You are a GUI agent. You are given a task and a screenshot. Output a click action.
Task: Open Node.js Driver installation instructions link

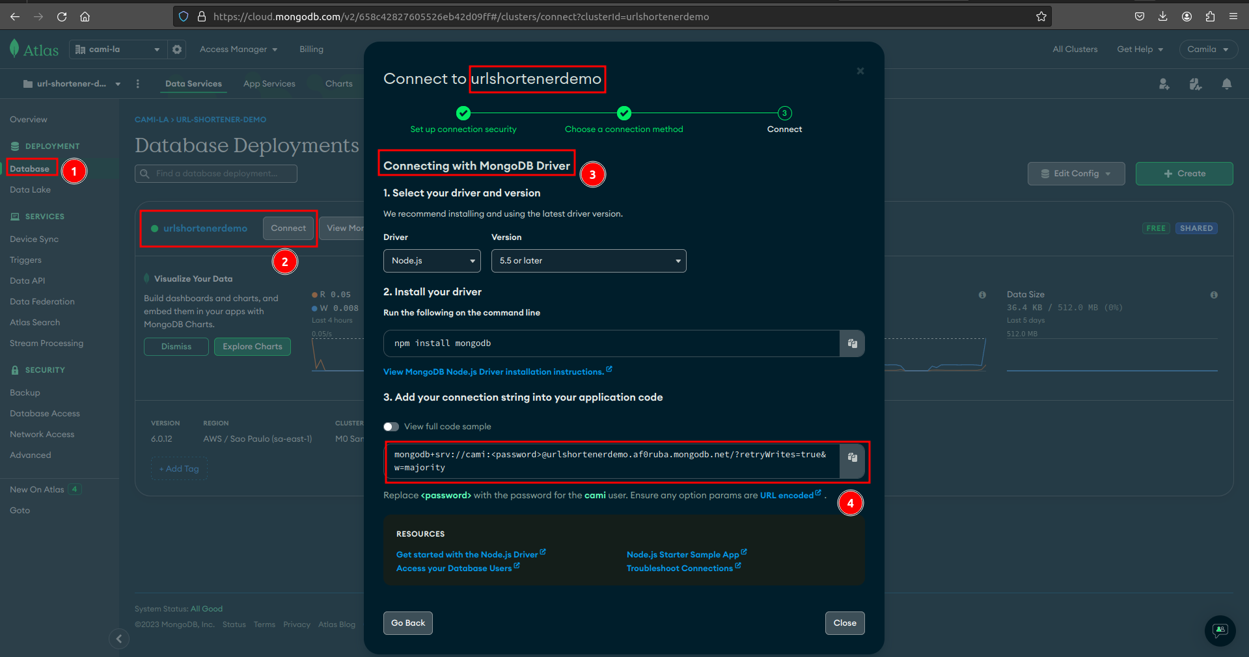[x=497, y=371]
